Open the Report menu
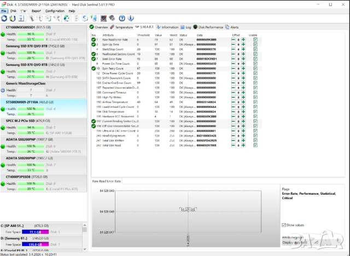This screenshot has width=350, height=256. pyautogui.click(x=36, y=10)
